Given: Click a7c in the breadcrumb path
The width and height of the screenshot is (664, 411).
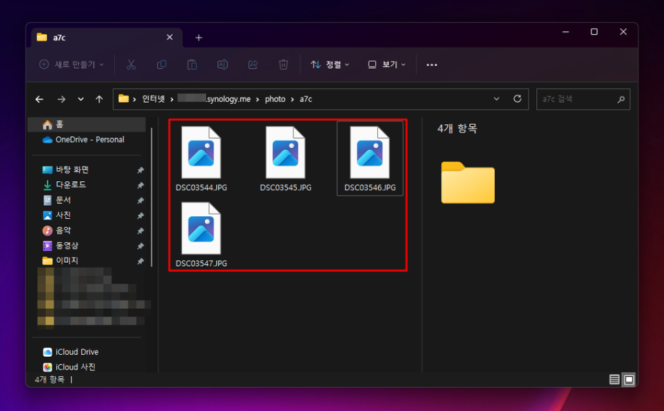Looking at the screenshot, I should pos(306,99).
